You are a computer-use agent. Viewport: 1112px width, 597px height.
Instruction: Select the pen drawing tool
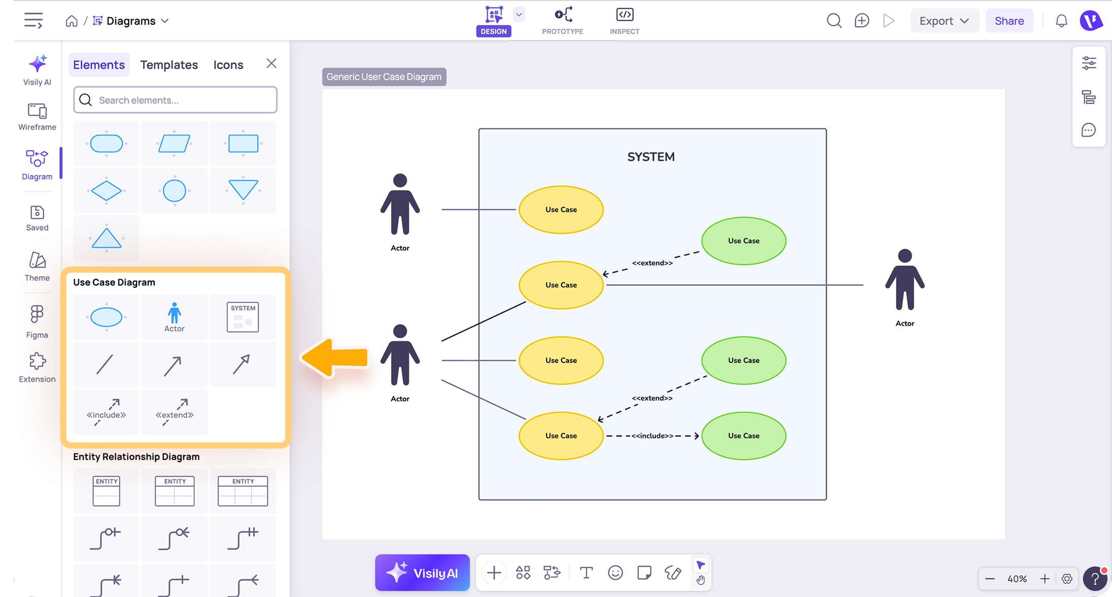(x=673, y=573)
